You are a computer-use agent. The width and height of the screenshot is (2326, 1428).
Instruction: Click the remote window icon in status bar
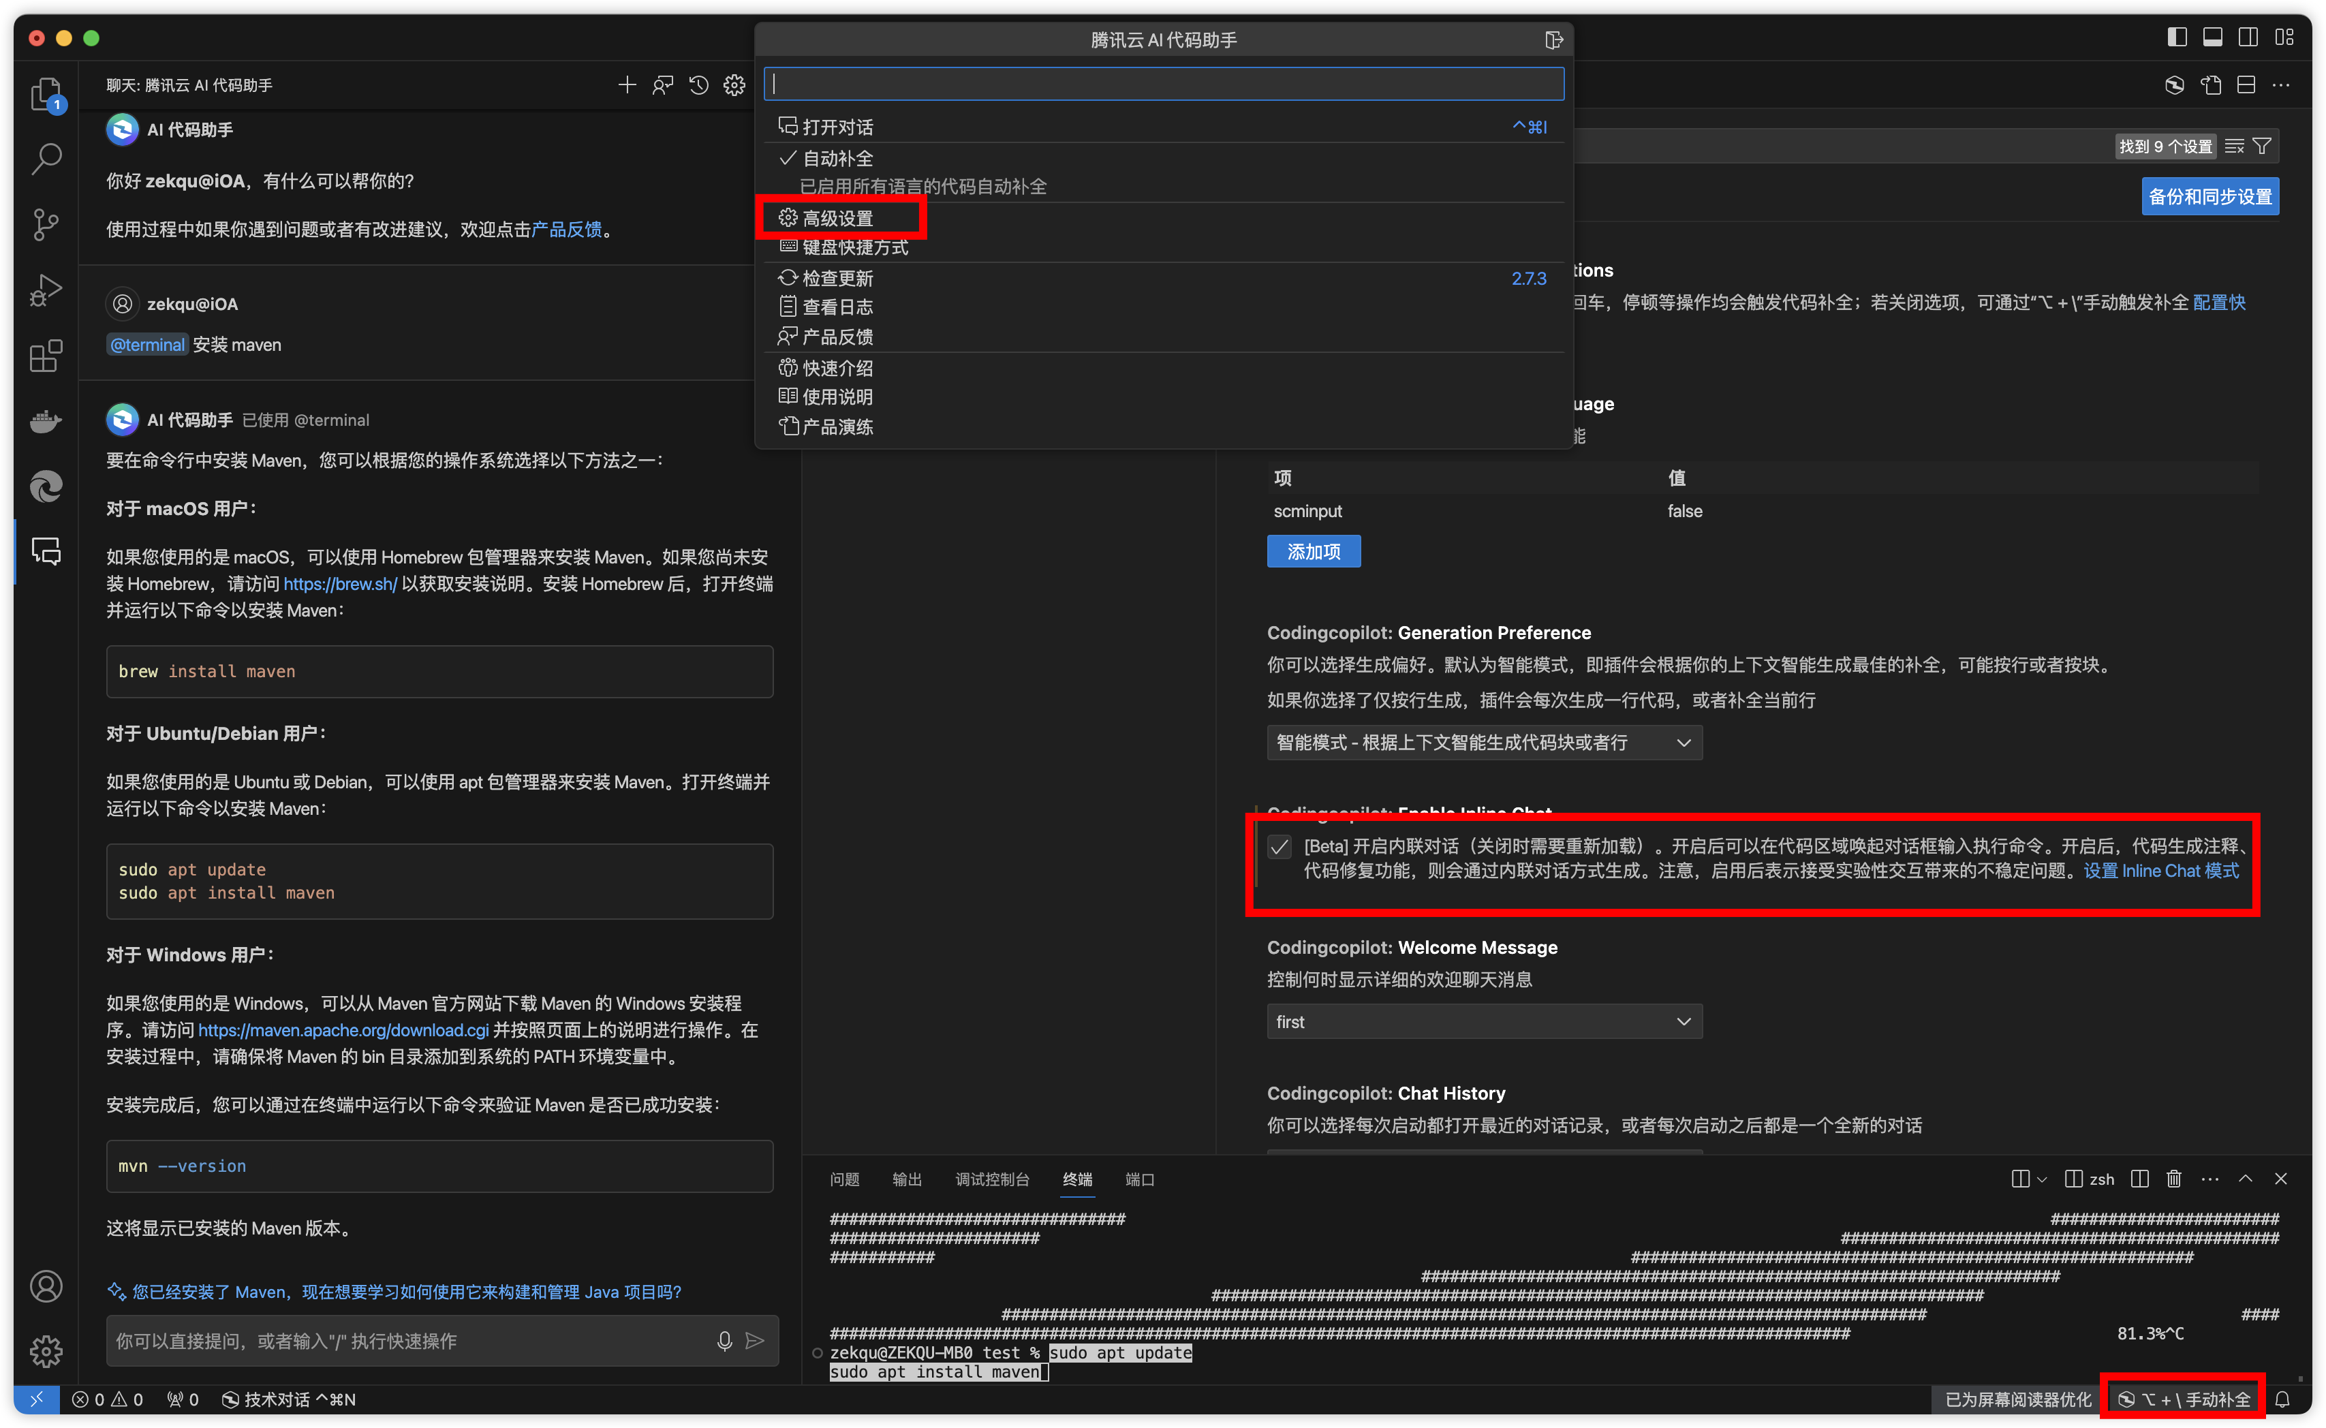(37, 1399)
